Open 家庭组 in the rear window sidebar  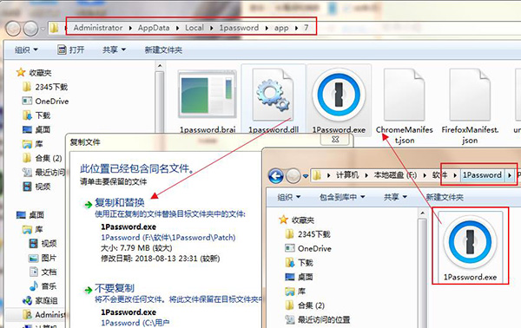coord(40,301)
